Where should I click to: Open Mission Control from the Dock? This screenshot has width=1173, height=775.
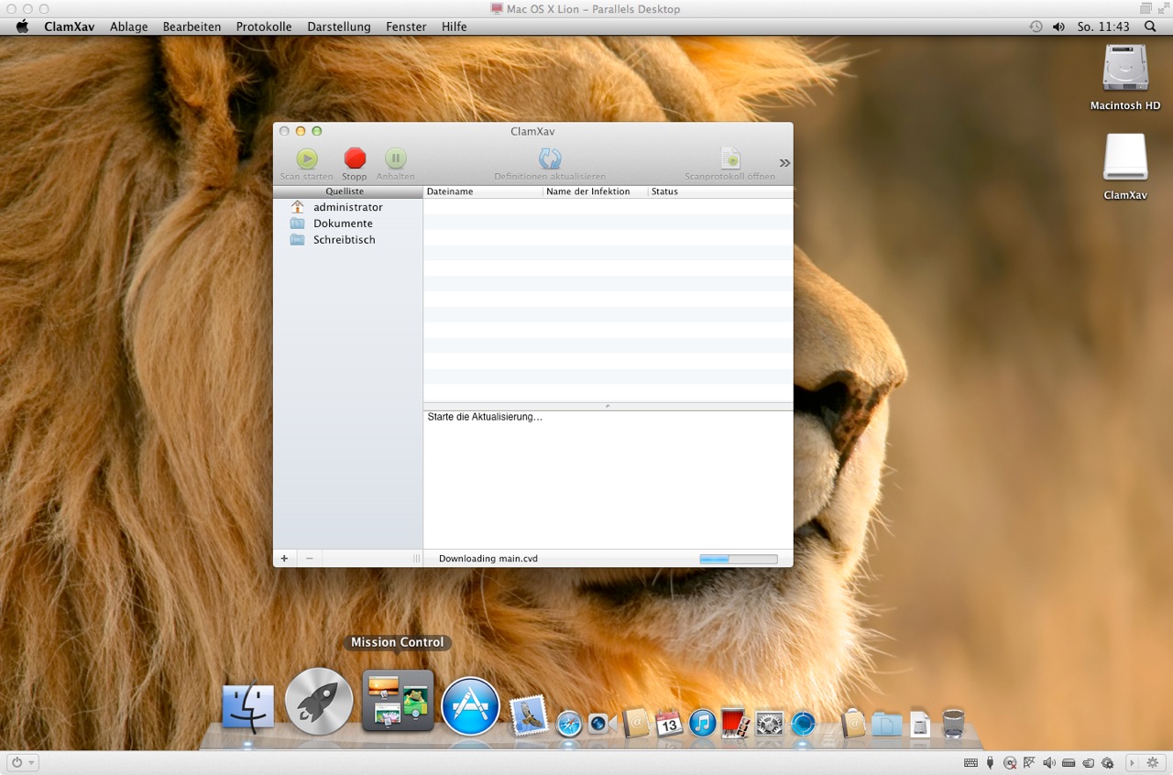(398, 701)
